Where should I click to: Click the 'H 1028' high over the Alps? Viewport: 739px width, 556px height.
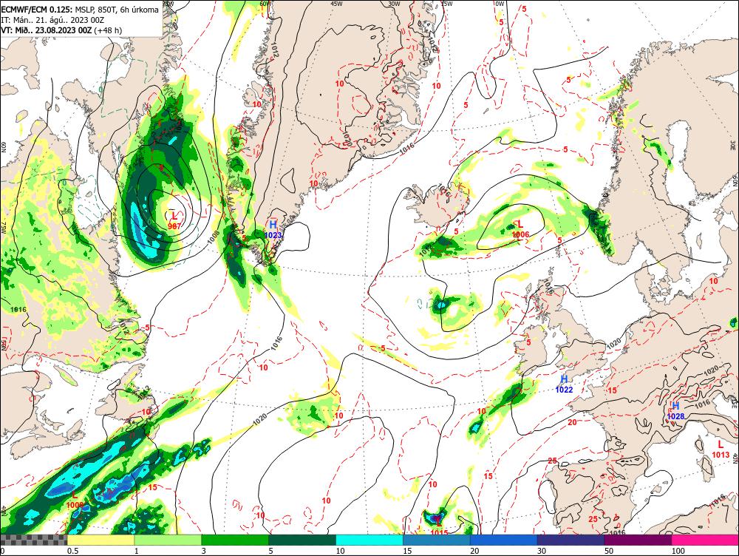[x=675, y=411]
